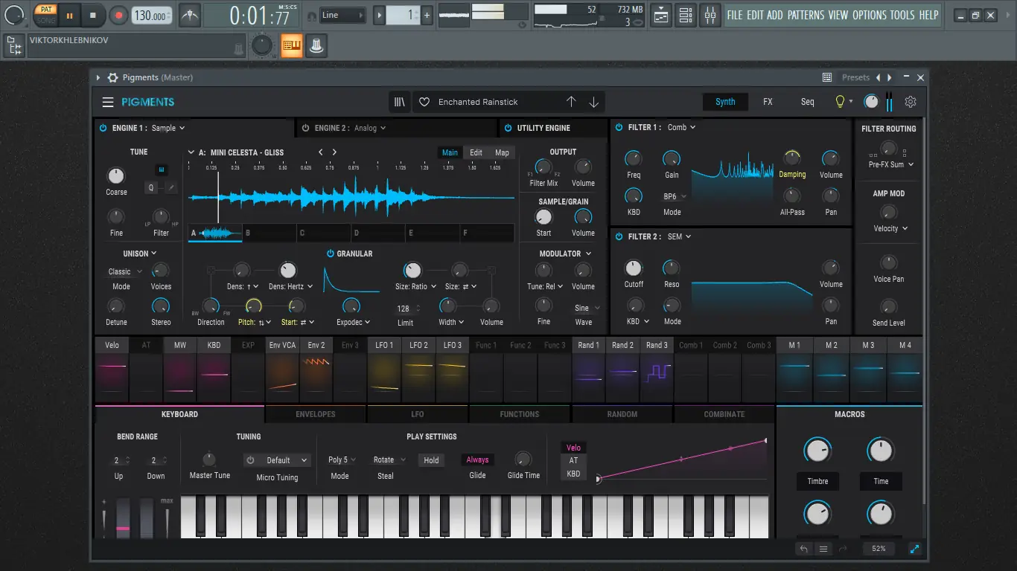The width and height of the screenshot is (1017, 571).
Task: Toggle the Hold button in Play Settings
Action: [431, 460]
